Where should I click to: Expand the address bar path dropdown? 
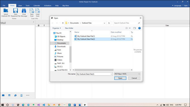point(104,23)
